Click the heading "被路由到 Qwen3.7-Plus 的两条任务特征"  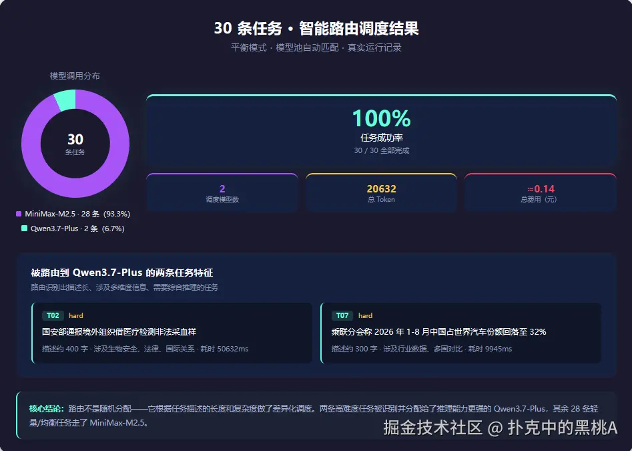121,273
